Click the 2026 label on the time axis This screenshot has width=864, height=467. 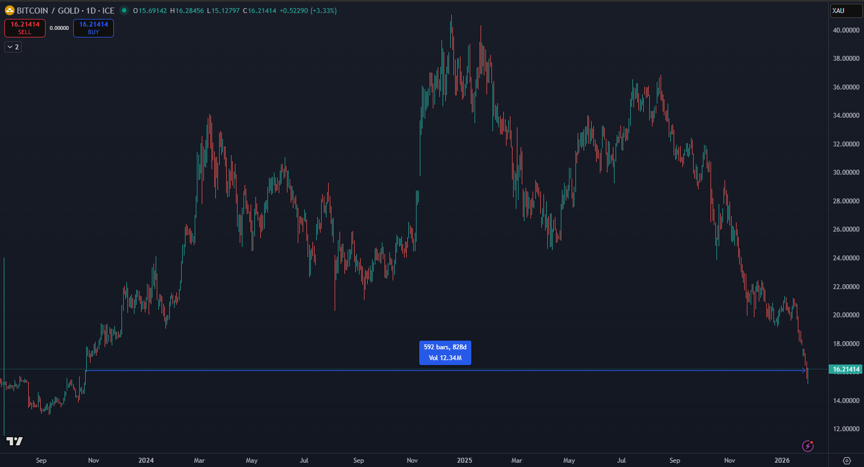point(782,460)
